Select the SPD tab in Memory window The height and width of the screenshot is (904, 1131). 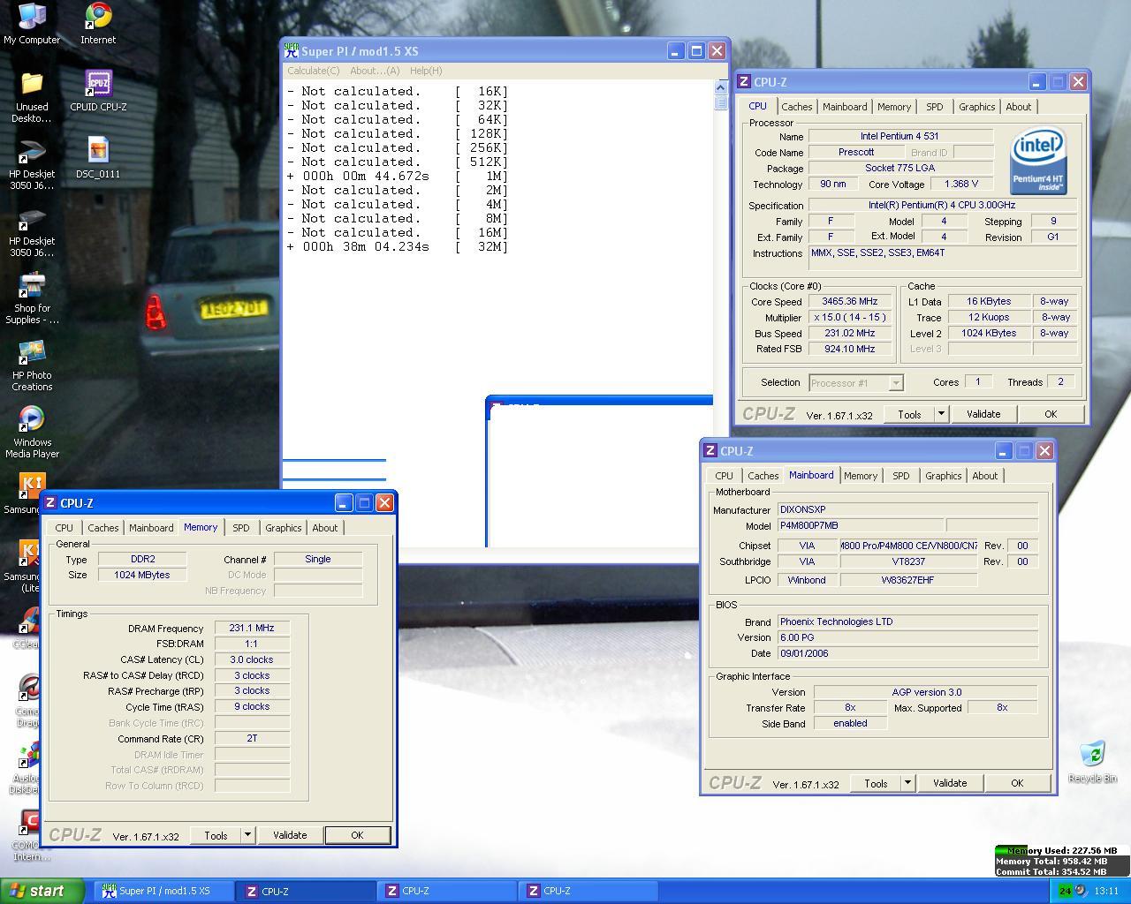241,528
